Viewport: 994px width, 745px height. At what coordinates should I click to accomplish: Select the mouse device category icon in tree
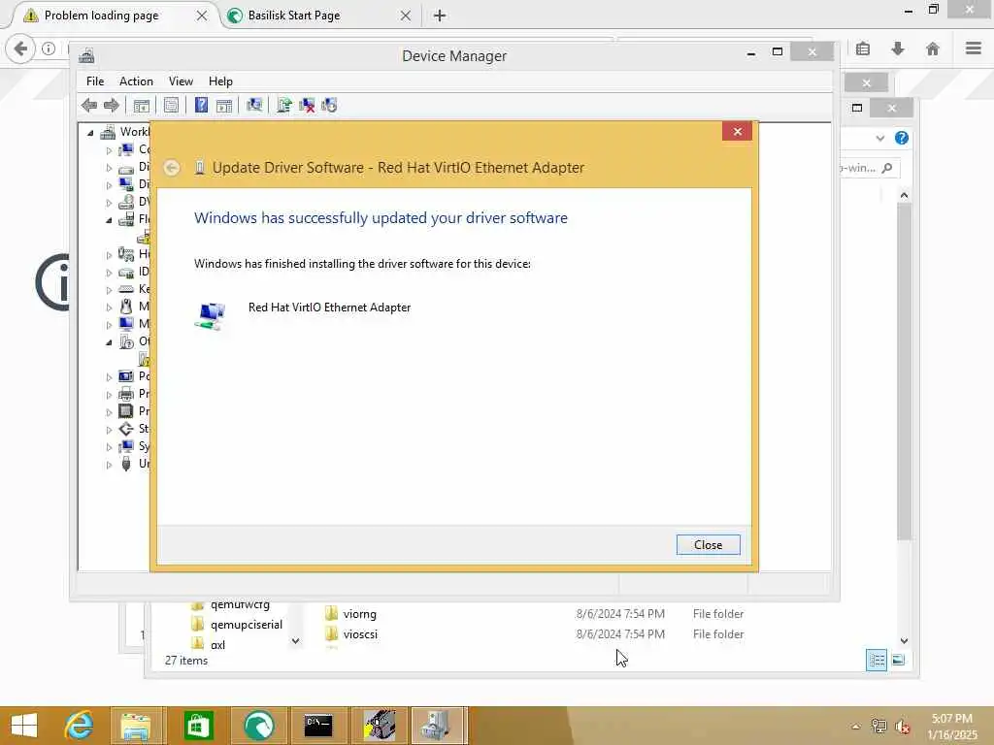pos(126,307)
